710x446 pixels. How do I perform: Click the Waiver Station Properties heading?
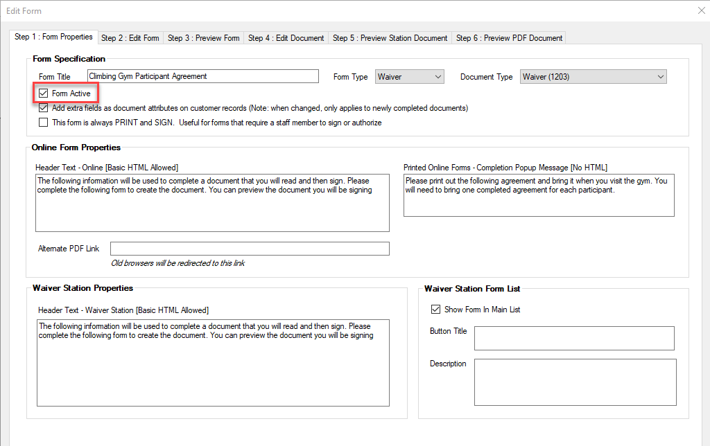pyautogui.click(x=83, y=288)
